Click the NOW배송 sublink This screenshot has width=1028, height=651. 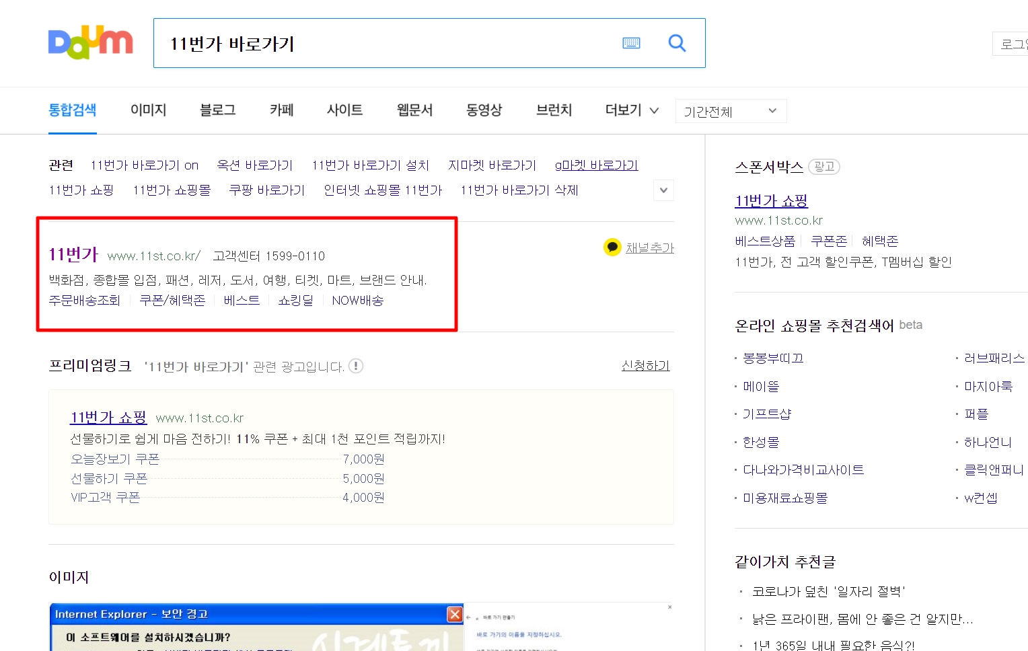[358, 300]
